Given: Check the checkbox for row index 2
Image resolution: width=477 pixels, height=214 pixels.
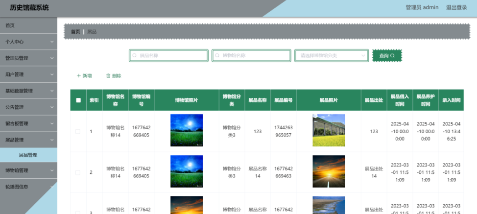Looking at the screenshot, I should pos(78,172).
